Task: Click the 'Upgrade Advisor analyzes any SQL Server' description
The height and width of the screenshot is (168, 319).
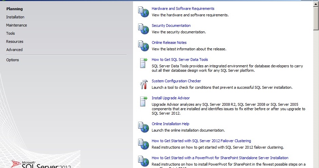Action: 228,109
